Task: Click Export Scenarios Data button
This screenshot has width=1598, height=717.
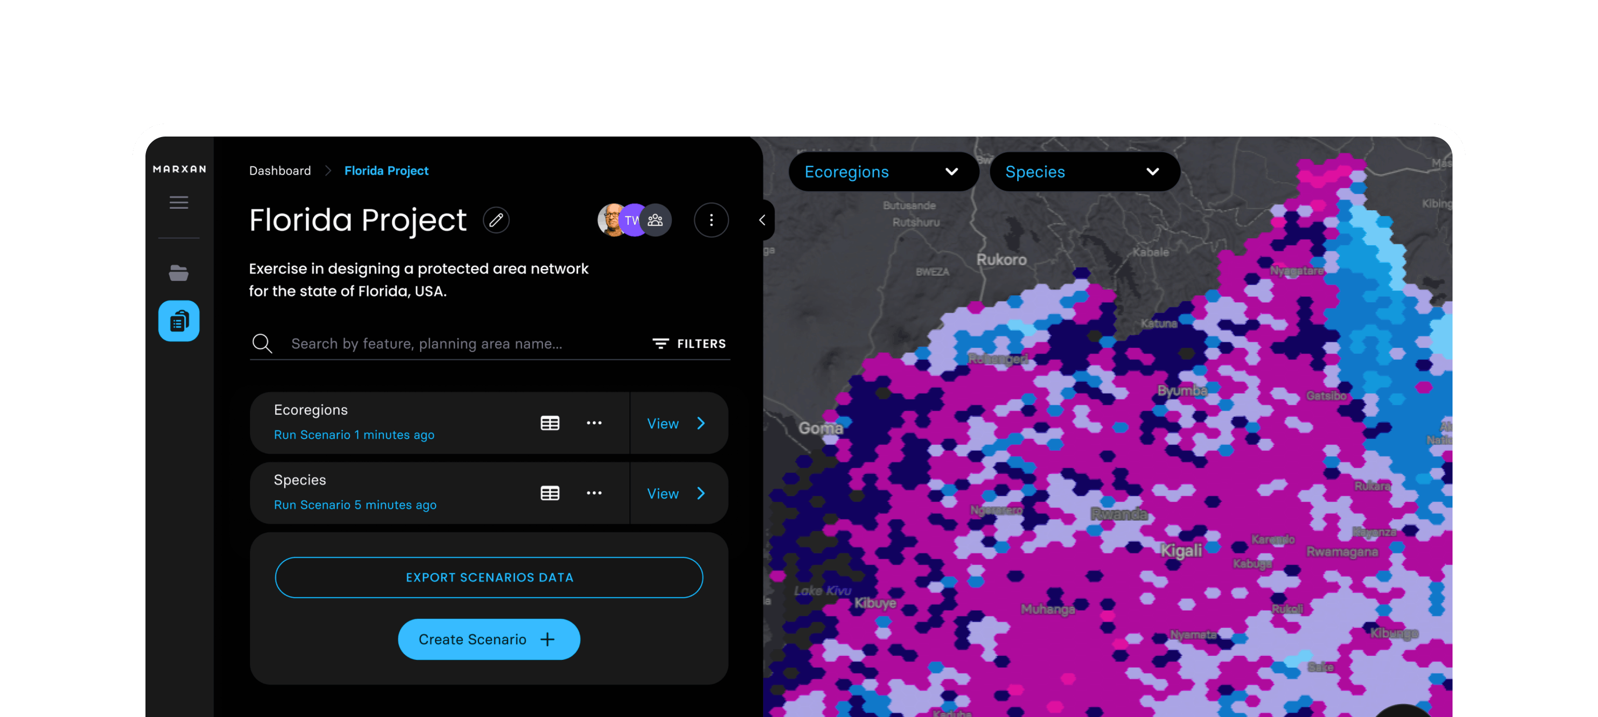Action: pyautogui.click(x=489, y=577)
